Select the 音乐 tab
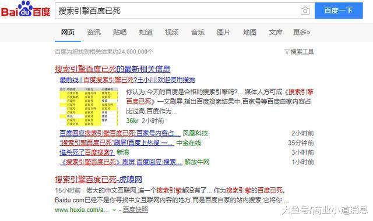The width and height of the screenshot is (373, 221). pos(198,33)
